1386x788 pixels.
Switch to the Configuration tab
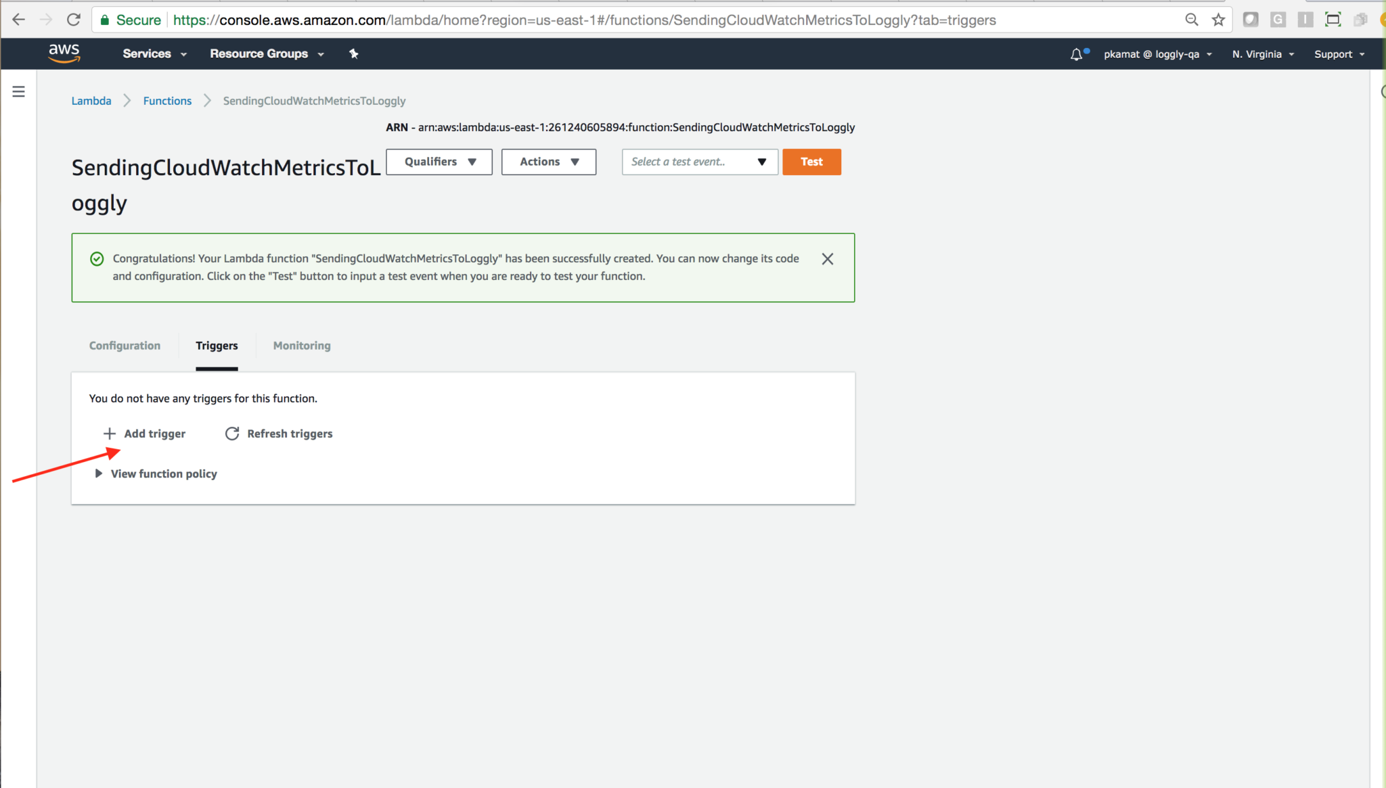pos(125,346)
